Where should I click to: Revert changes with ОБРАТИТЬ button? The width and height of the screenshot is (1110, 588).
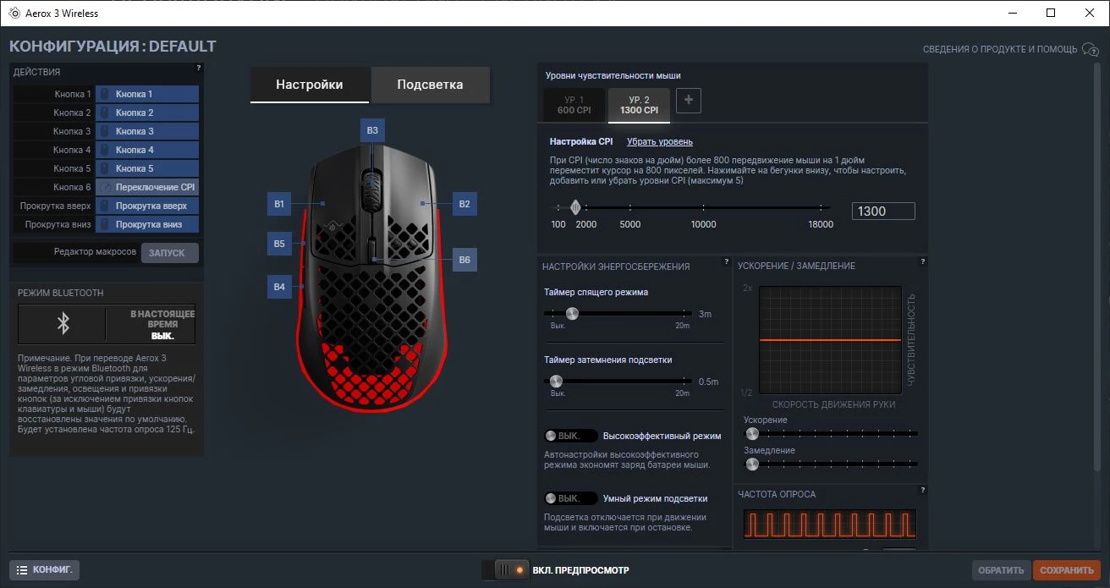tap(1001, 570)
